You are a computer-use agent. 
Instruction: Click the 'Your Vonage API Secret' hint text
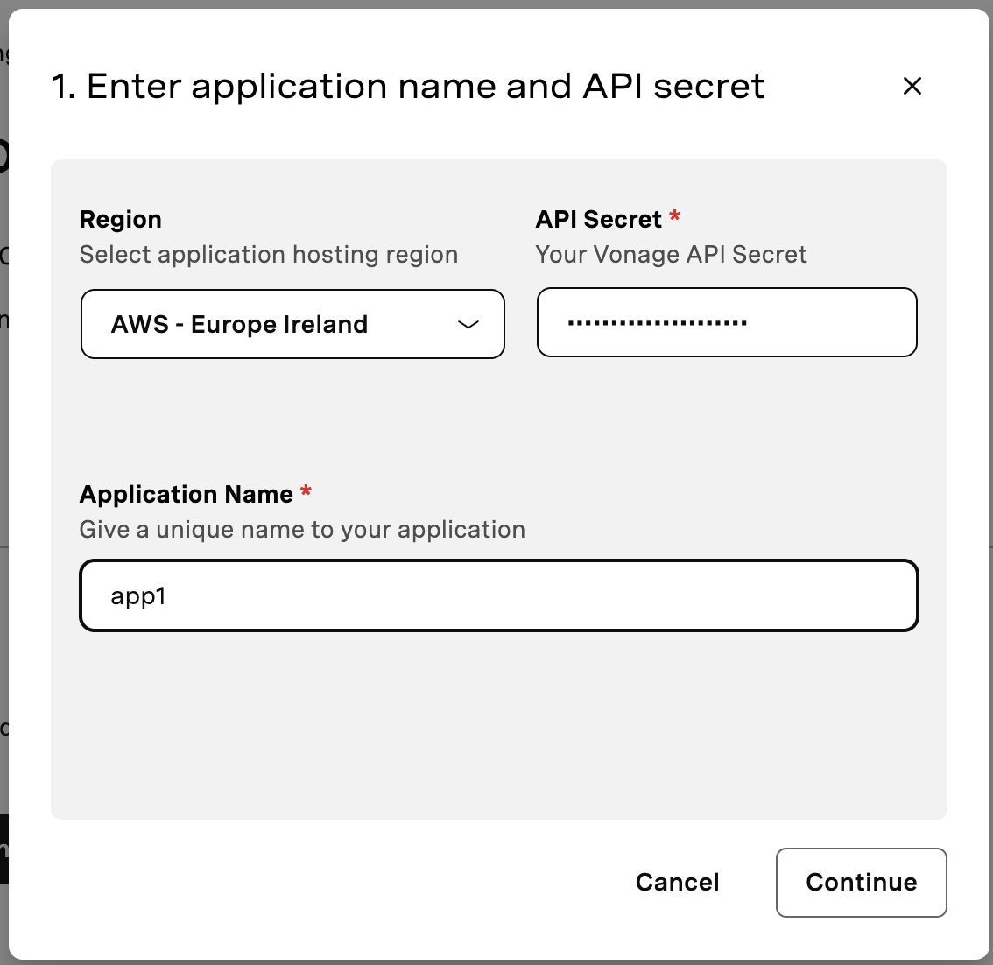pyautogui.click(x=672, y=255)
